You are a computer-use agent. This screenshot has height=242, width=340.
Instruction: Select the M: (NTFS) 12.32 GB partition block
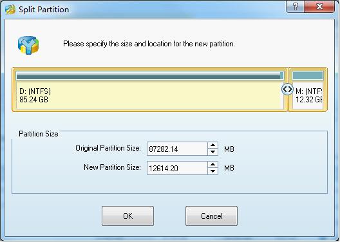[x=308, y=89]
